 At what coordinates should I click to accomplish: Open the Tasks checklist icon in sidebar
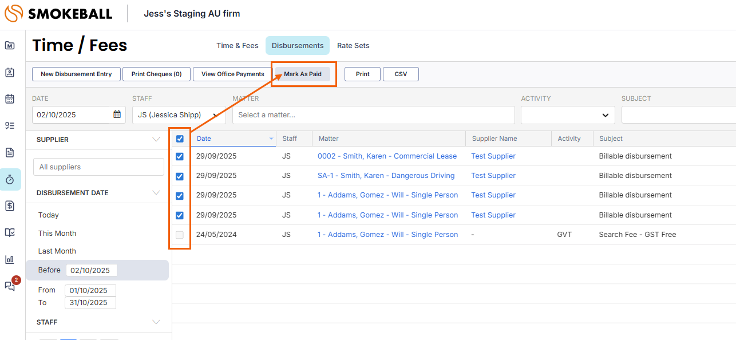[10, 126]
